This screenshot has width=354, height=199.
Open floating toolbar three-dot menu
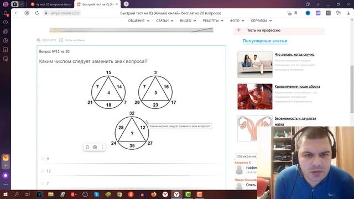[x=102, y=147]
